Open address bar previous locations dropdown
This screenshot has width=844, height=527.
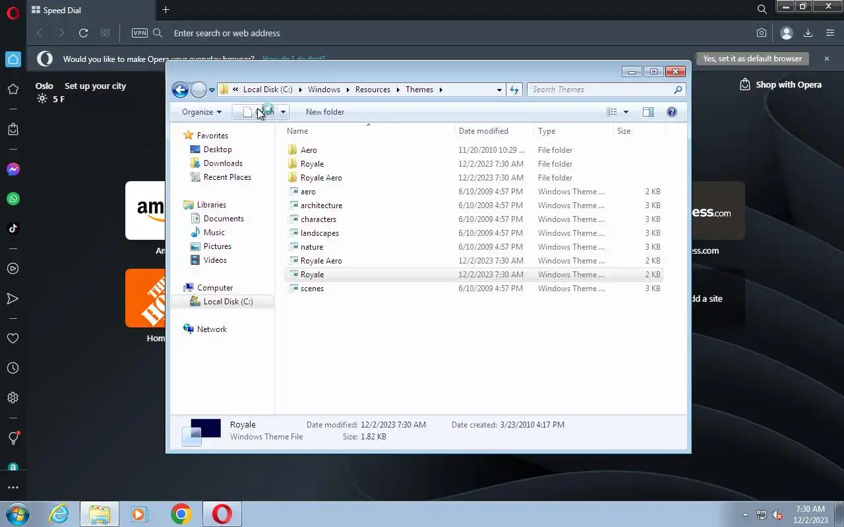click(499, 90)
